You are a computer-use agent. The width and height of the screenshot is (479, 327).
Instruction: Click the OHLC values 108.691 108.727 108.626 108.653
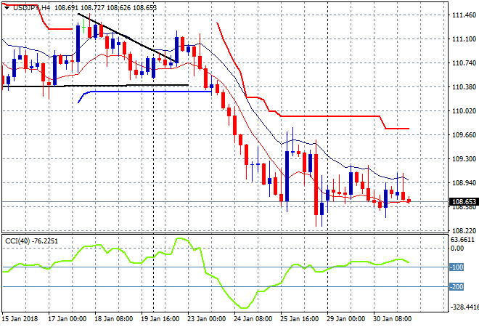pyautogui.click(x=105, y=8)
